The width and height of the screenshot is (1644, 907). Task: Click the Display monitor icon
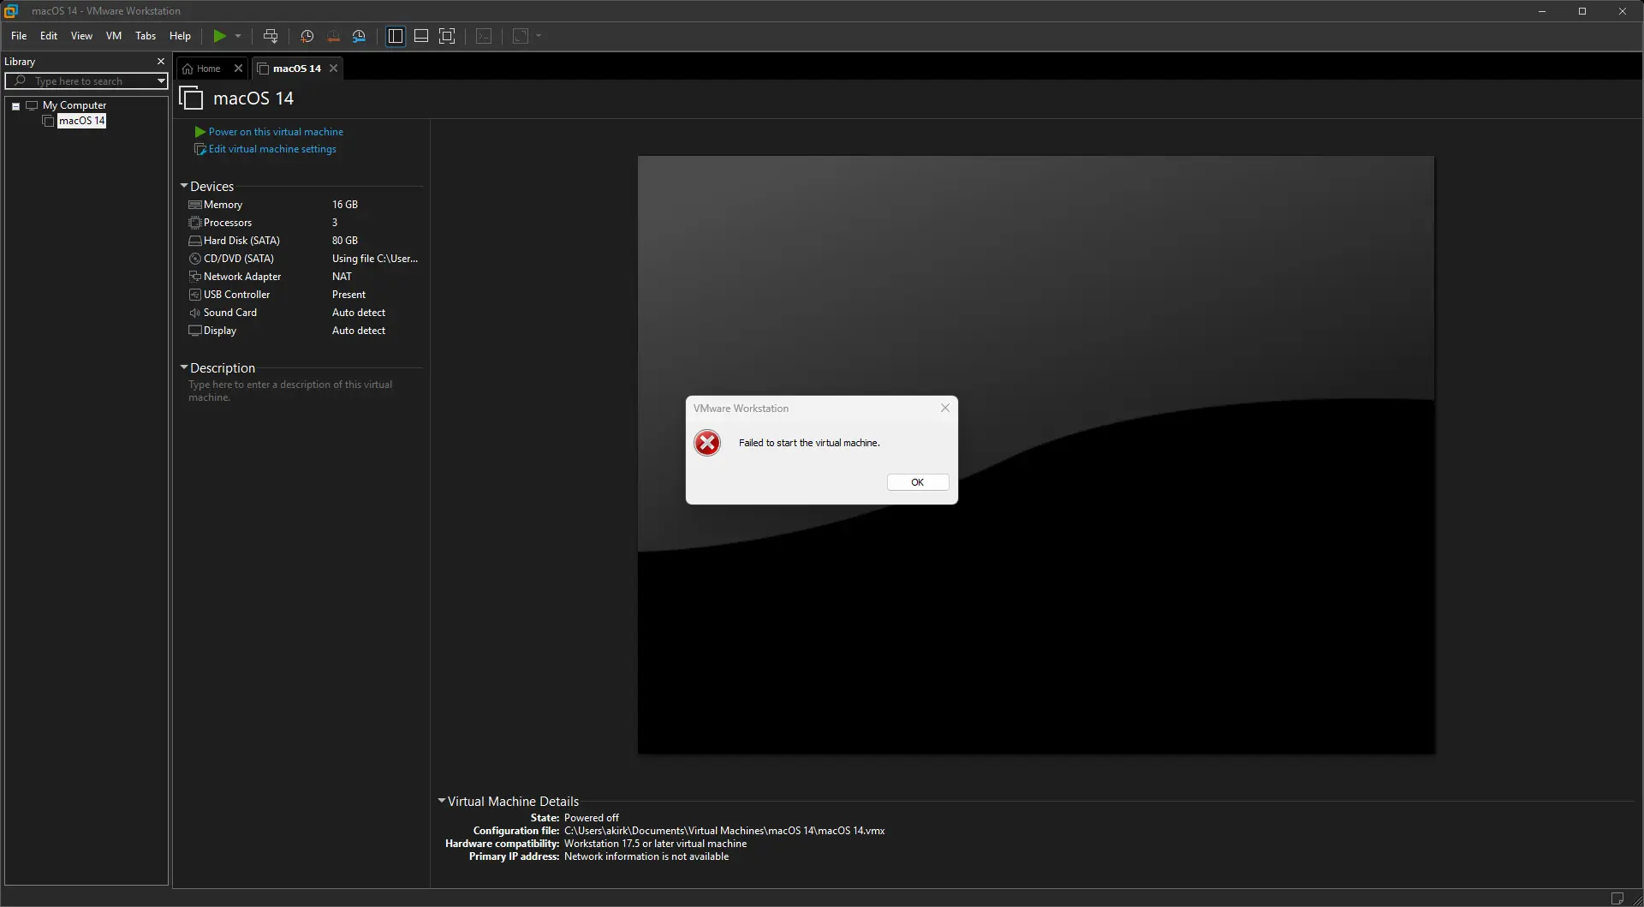pyautogui.click(x=195, y=331)
